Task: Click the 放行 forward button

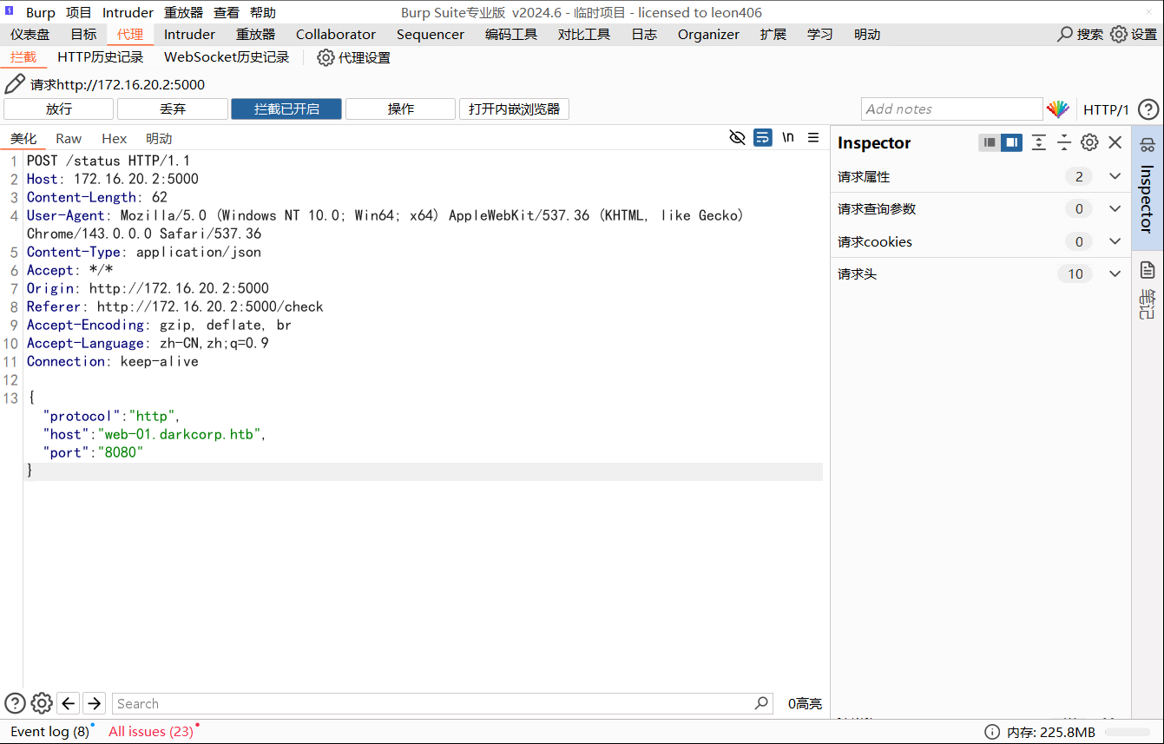Action: click(x=59, y=109)
